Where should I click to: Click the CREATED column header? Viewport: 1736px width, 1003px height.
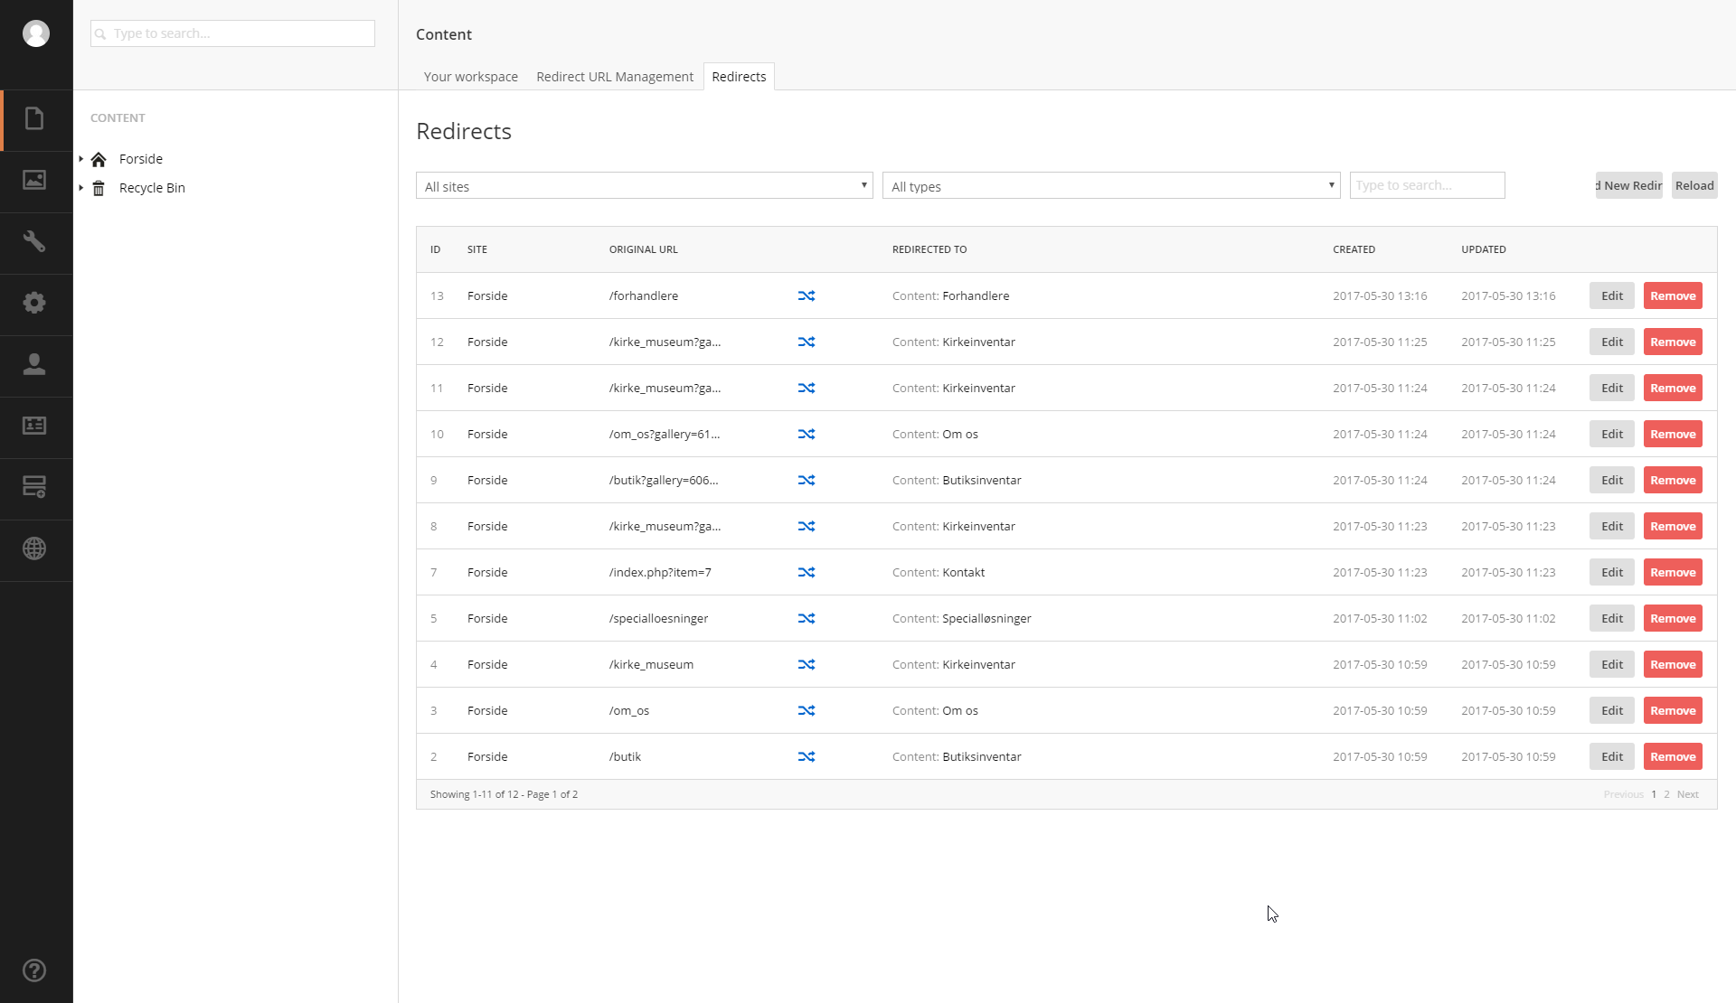tap(1354, 249)
